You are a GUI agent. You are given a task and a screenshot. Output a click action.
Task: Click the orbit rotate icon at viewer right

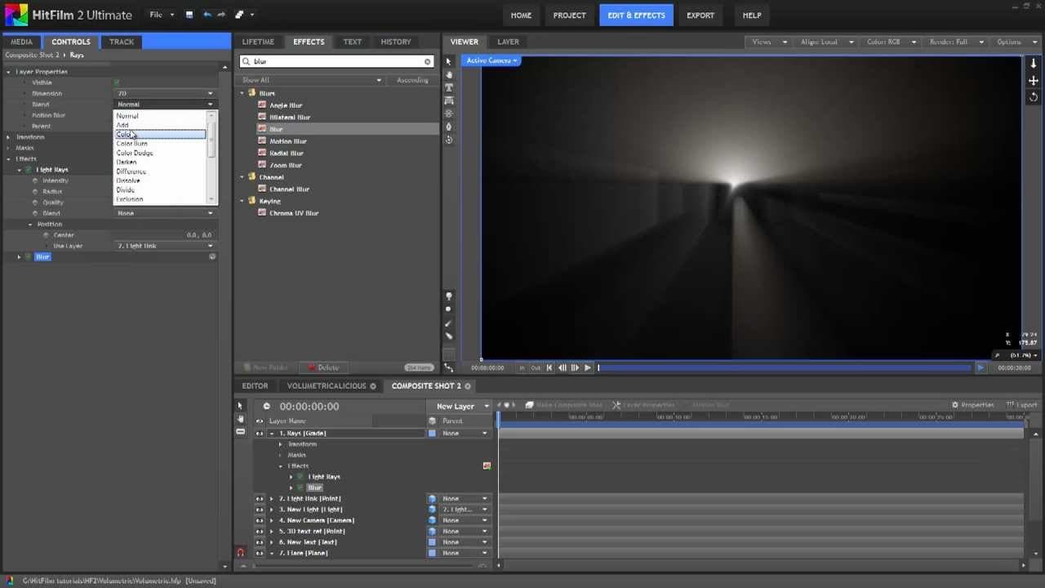1034,97
